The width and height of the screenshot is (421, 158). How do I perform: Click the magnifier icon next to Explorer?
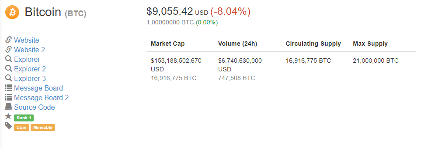click(9, 59)
